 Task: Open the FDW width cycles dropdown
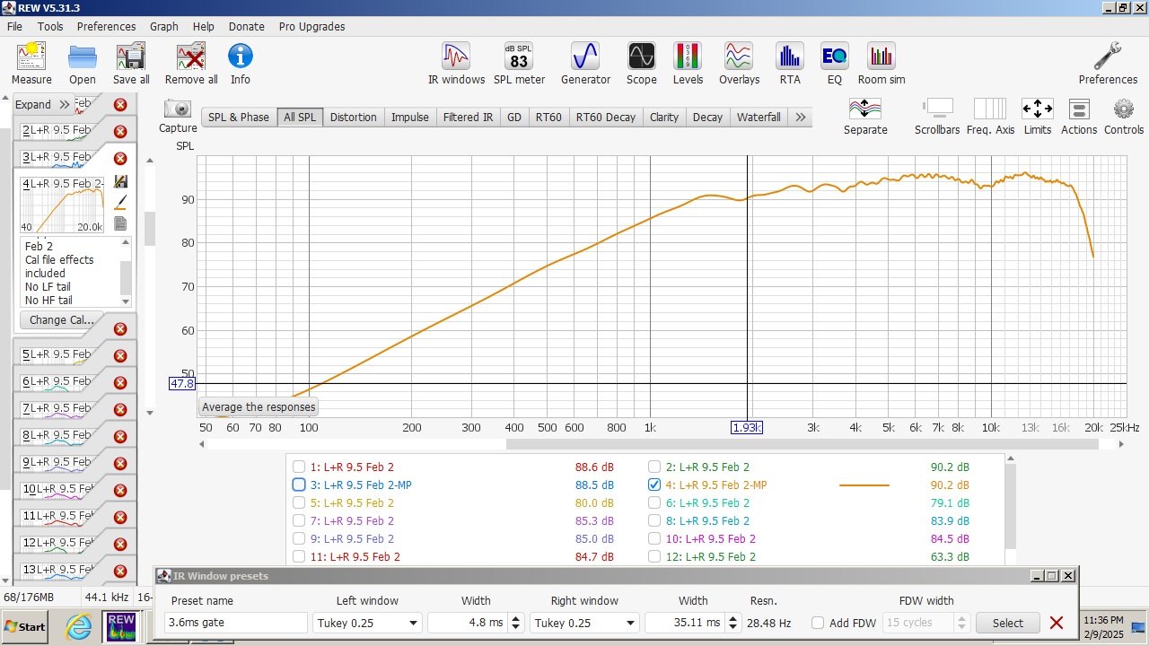coord(926,623)
